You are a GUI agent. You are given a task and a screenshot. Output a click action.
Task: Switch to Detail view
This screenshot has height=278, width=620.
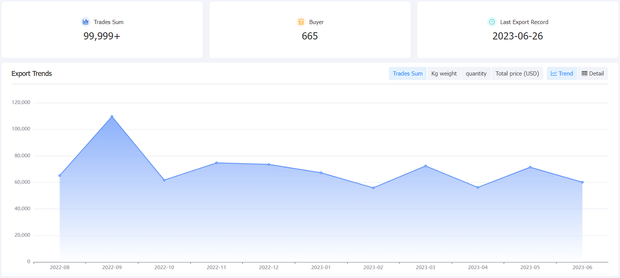click(x=593, y=74)
